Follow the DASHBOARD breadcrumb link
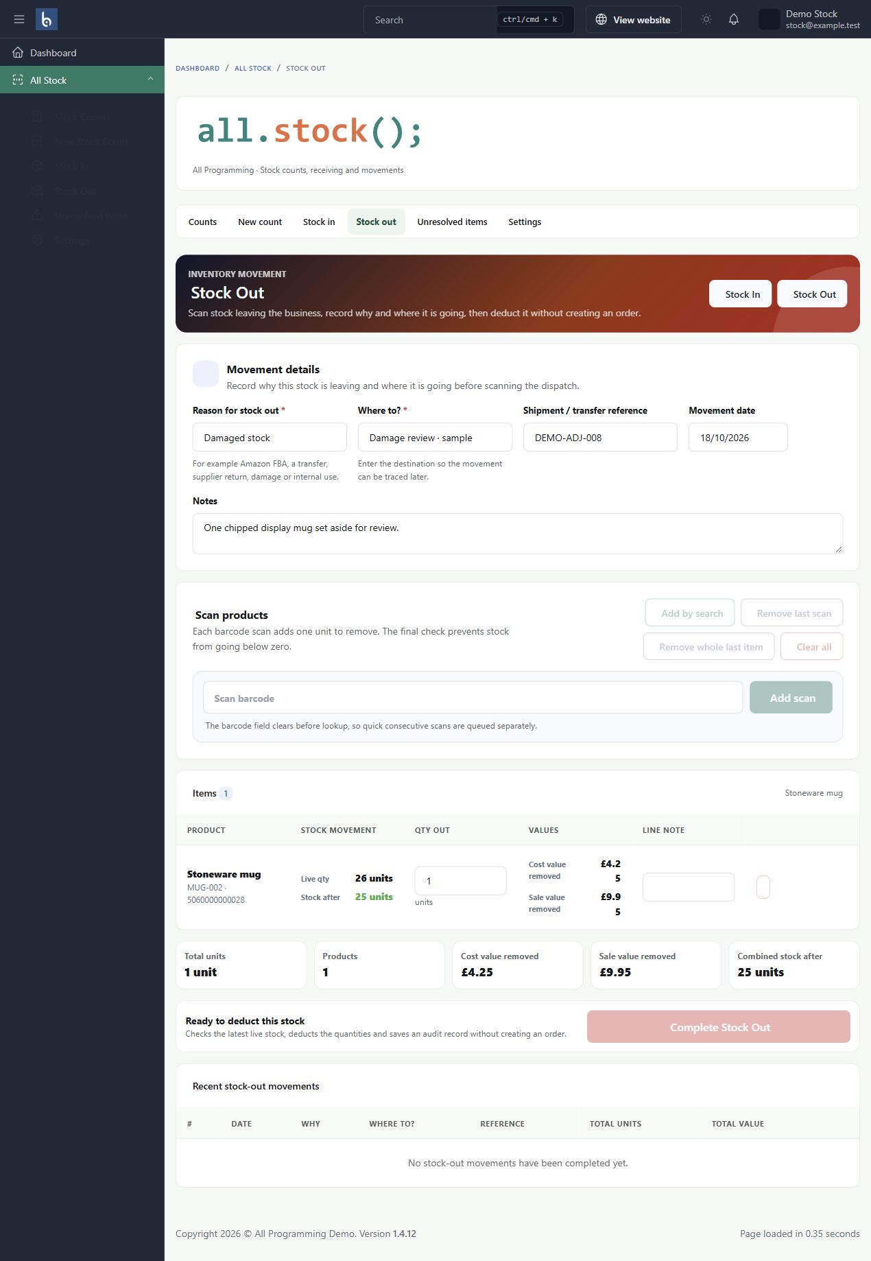The height and width of the screenshot is (1261, 871). coord(198,69)
